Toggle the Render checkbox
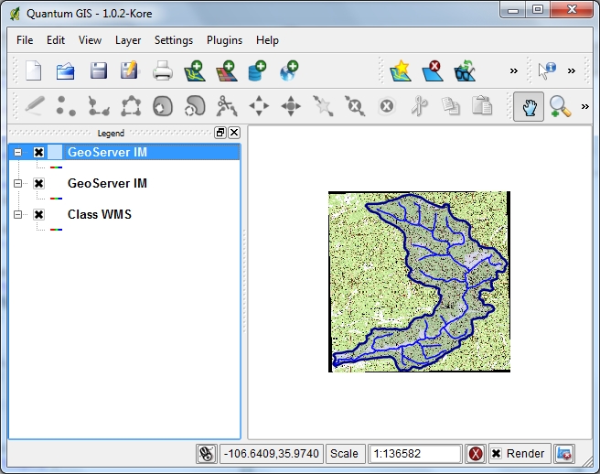Screen dimensions: 600x474 click(496, 454)
